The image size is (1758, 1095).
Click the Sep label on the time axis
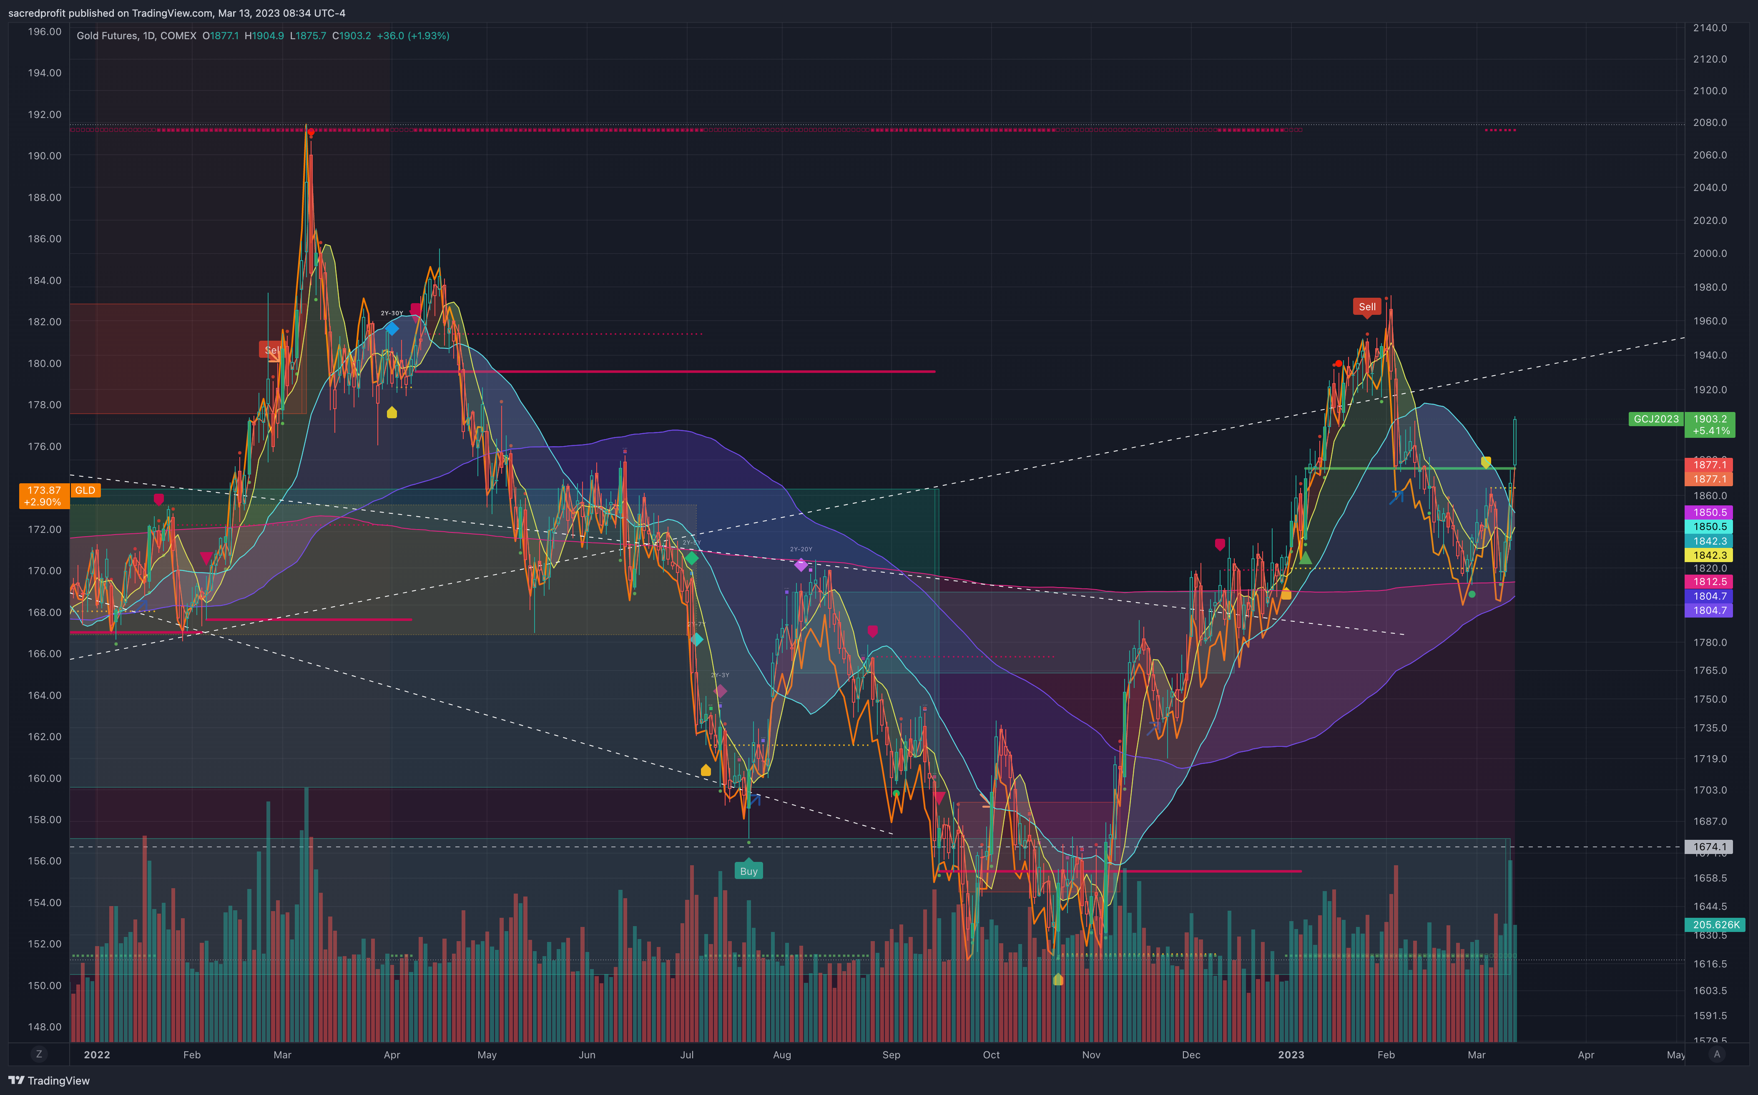[x=892, y=1055]
